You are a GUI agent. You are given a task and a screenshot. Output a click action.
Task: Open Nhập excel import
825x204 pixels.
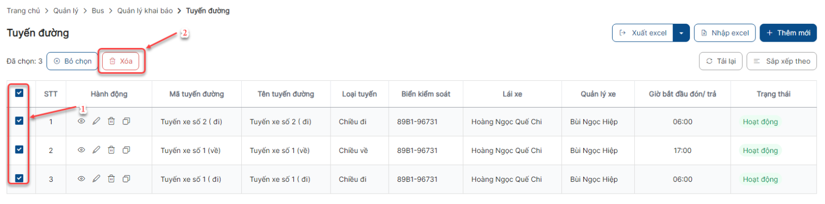724,33
